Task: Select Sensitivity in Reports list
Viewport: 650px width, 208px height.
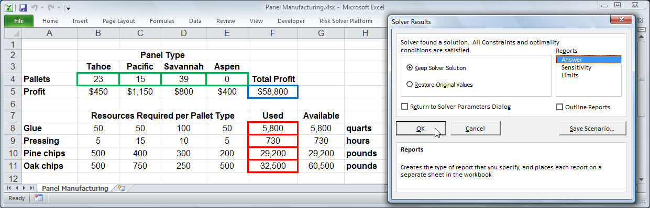Action: [589, 67]
